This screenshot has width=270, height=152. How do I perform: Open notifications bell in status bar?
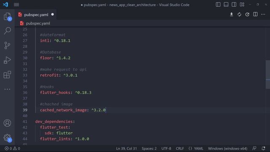263,148
